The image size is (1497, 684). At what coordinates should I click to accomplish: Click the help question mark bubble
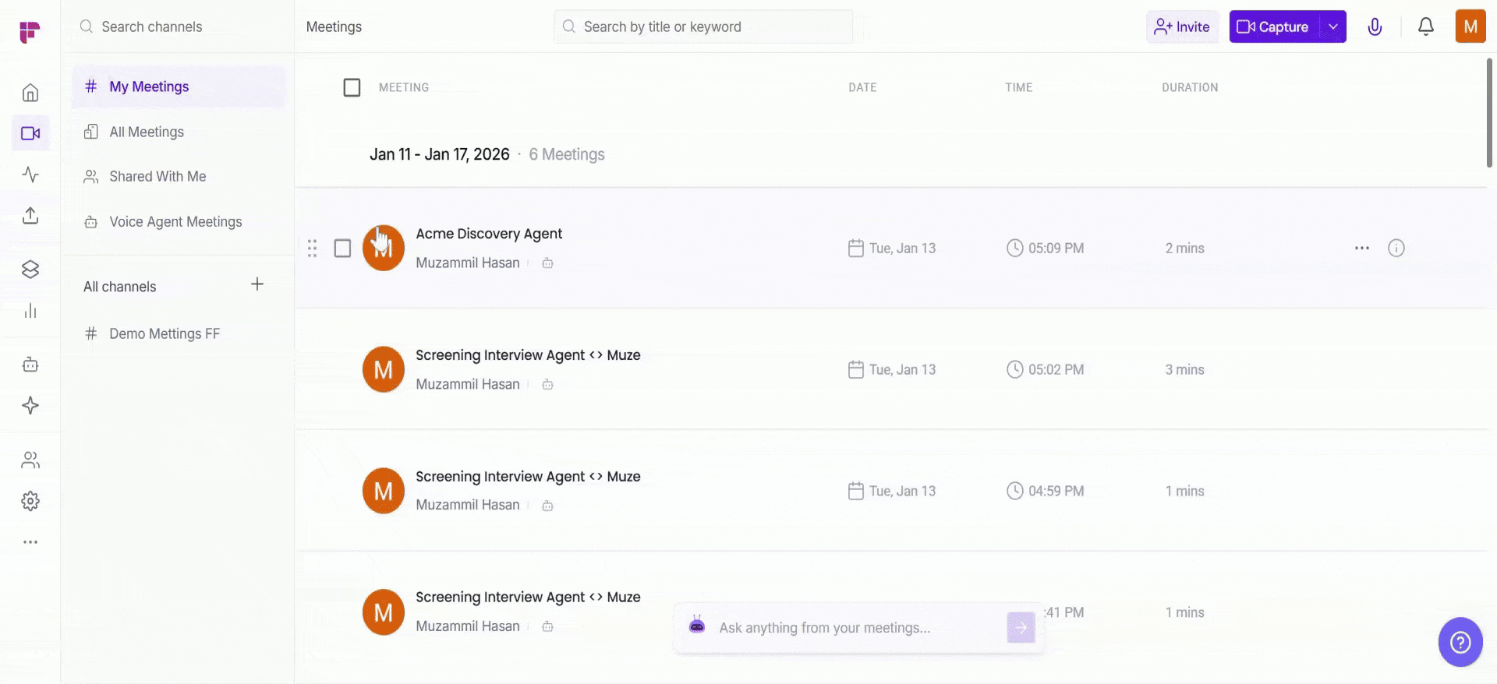point(1460,642)
